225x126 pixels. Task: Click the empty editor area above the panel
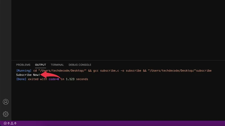coord(118,31)
